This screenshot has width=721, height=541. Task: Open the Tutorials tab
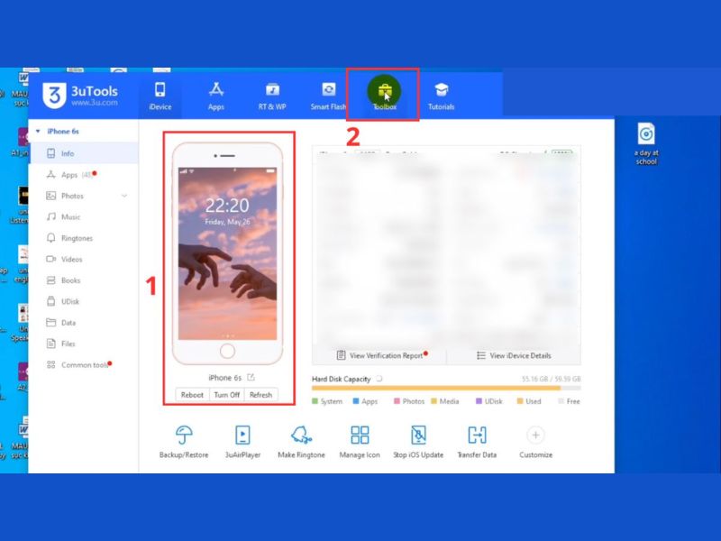[441, 96]
